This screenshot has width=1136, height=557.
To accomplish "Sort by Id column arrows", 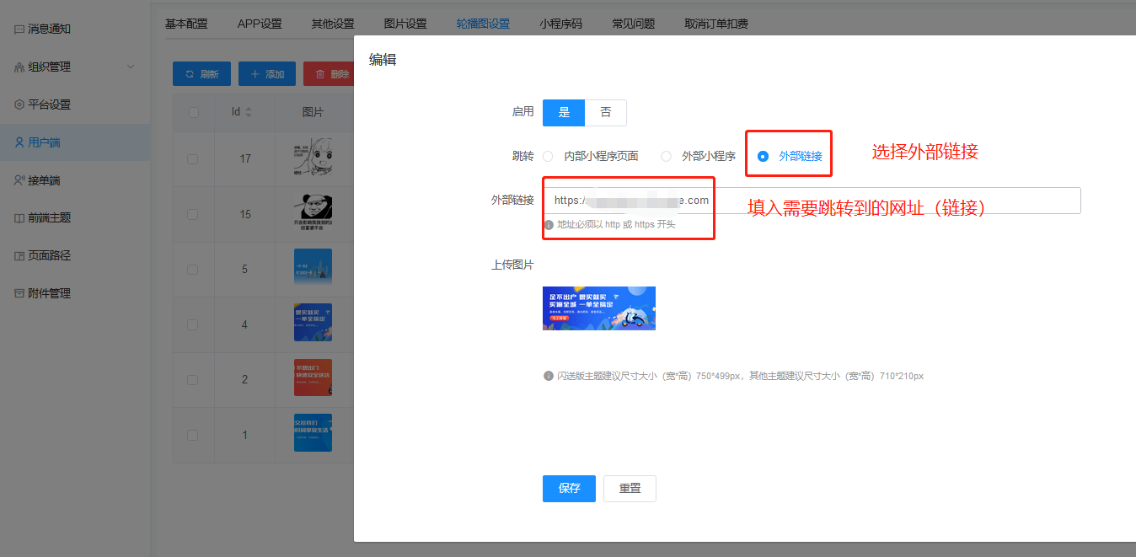I will point(249,112).
